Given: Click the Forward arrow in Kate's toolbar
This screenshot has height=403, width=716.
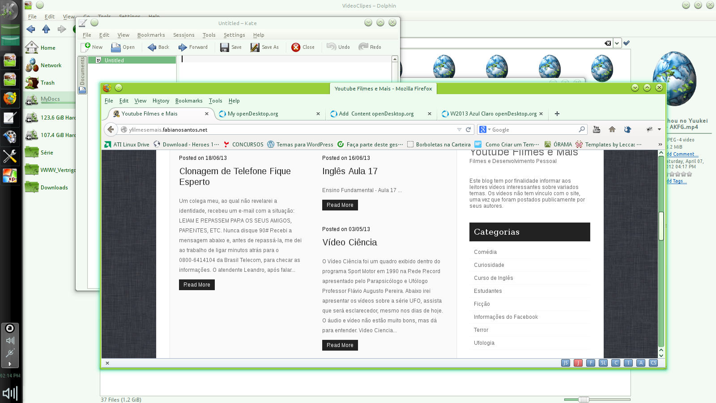Looking at the screenshot, I should pos(183,47).
